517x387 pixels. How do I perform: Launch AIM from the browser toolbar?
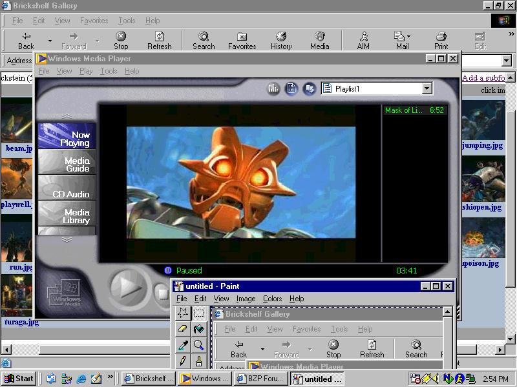pos(363,41)
